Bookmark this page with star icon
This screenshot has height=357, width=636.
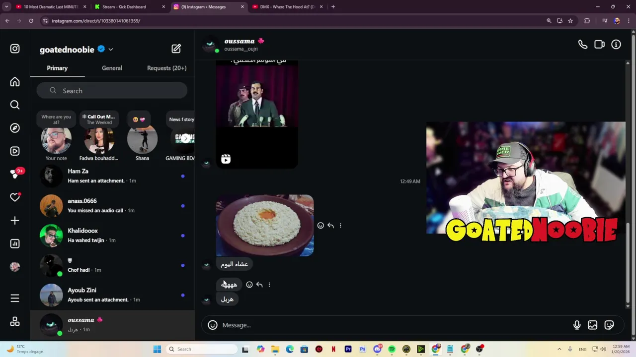(570, 21)
